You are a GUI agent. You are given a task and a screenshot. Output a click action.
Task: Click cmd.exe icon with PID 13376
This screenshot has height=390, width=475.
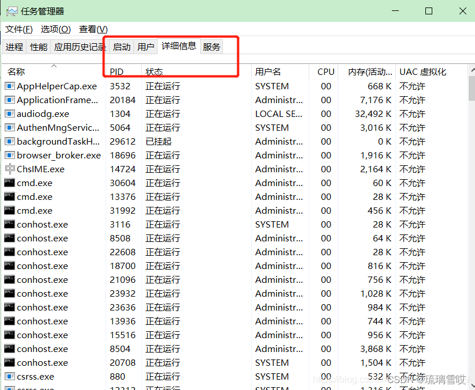9,197
